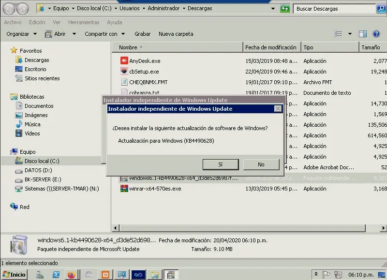Open the Herramientas menu
Viewport: 387px width, 280px height.
(84, 22)
